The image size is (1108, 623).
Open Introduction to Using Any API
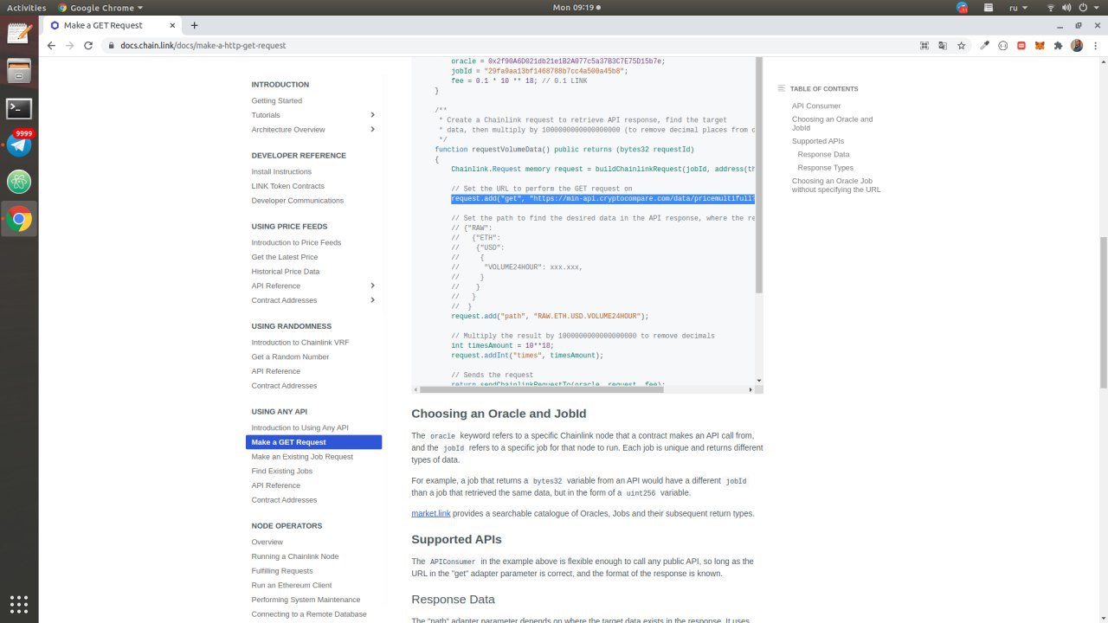(300, 427)
